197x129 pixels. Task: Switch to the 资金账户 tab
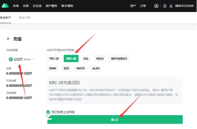tap(6, 18)
